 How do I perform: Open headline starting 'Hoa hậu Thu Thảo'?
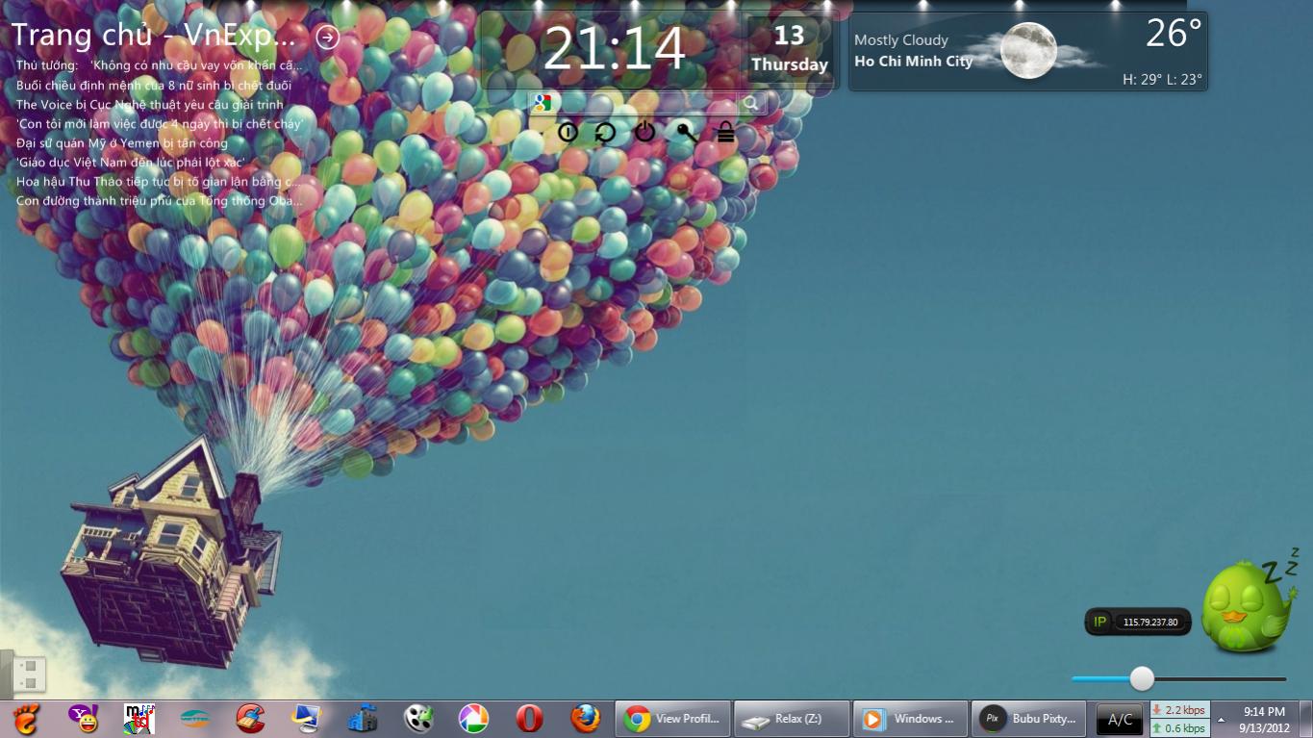point(159,181)
